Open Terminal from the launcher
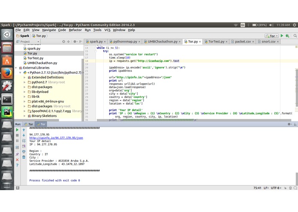The width and height of the screenshot is (298, 212). pos(7,99)
